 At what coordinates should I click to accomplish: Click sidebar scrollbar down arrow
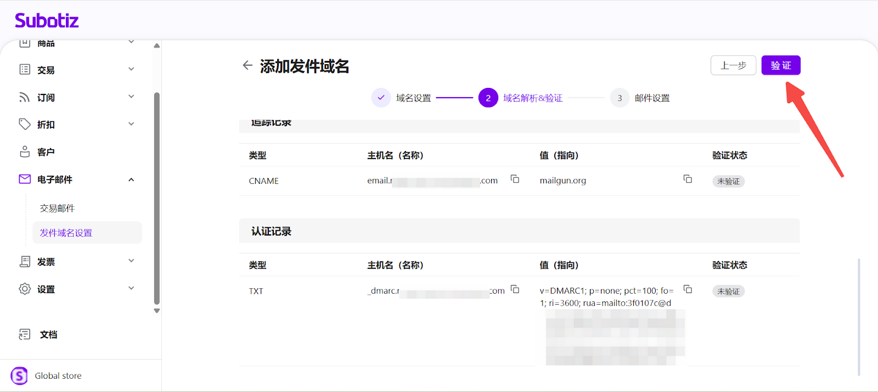coord(157,311)
